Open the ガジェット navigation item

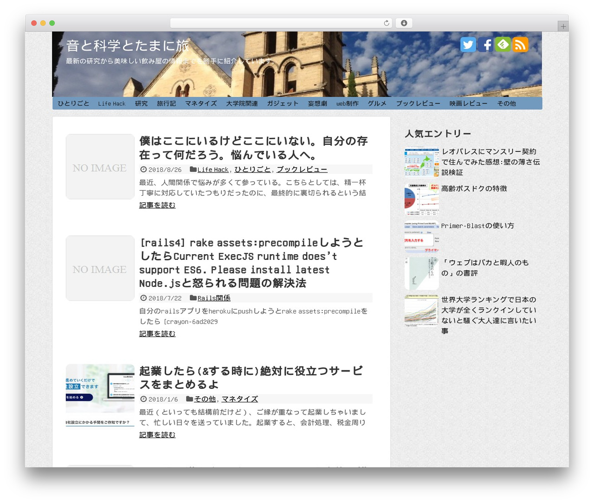pos(283,103)
